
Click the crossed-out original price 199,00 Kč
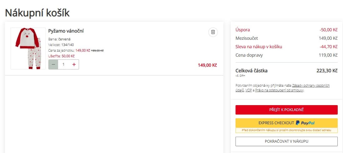coord(97,50)
